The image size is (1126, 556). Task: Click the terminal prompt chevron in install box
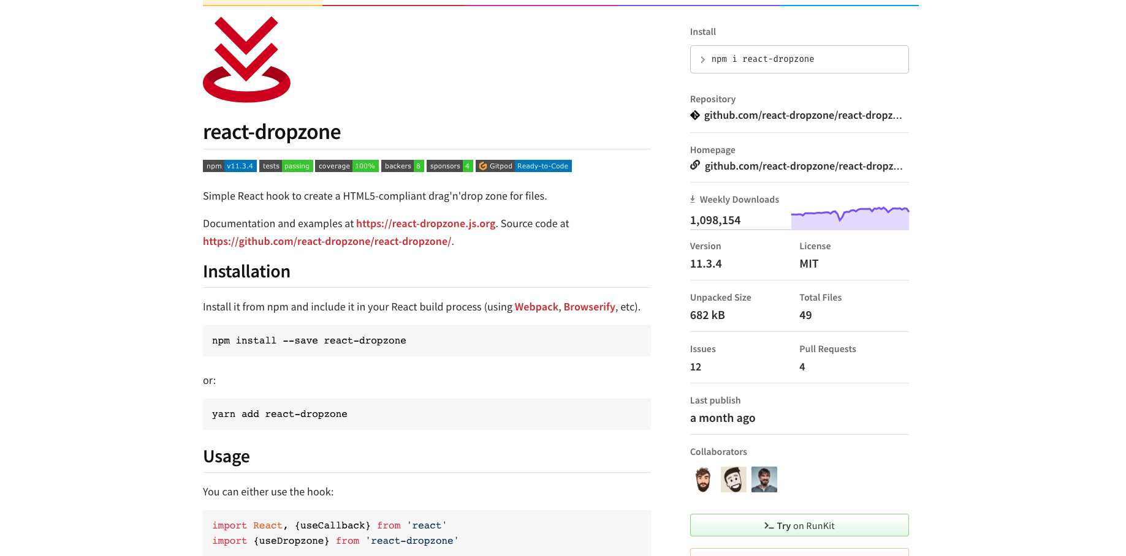point(702,59)
